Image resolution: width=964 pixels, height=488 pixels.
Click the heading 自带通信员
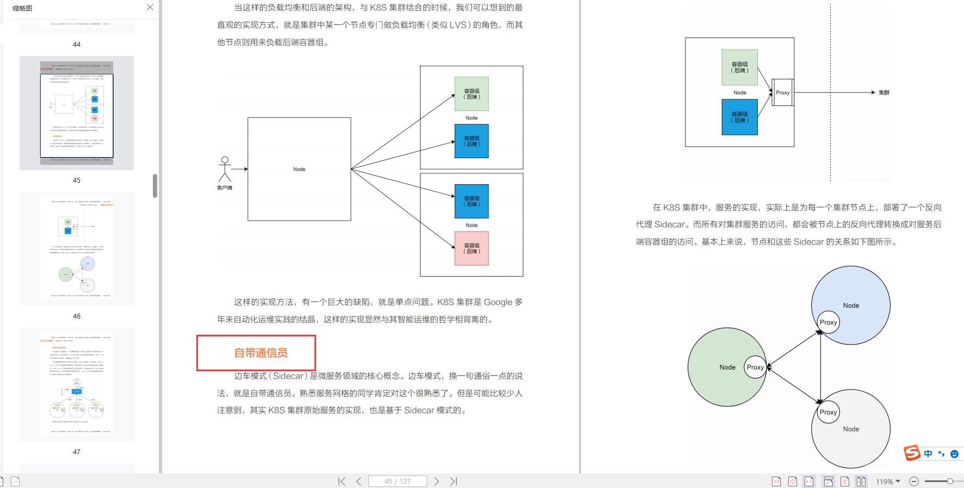coord(261,353)
